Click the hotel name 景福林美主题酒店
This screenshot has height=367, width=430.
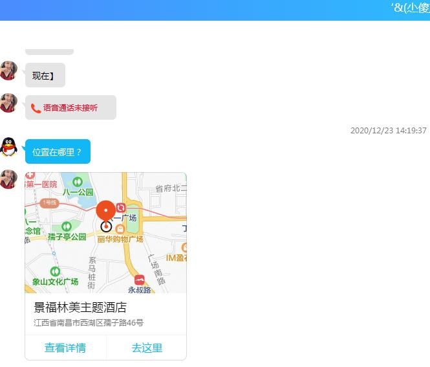pos(80,307)
